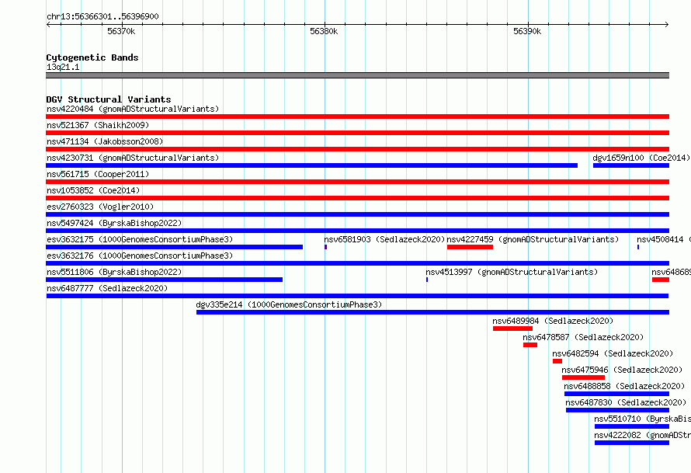Open esv2760323 (Vogler2010) variant label

100,207
